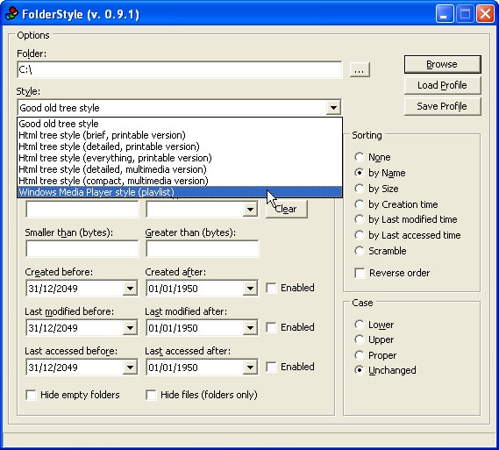Click the FolderStyle app icon in title bar
This screenshot has width=499, height=450.
pyautogui.click(x=11, y=14)
